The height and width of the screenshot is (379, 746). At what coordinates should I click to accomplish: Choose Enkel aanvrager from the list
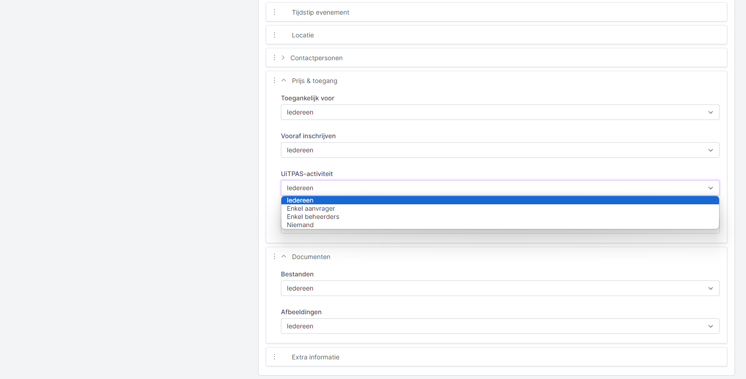coord(311,208)
